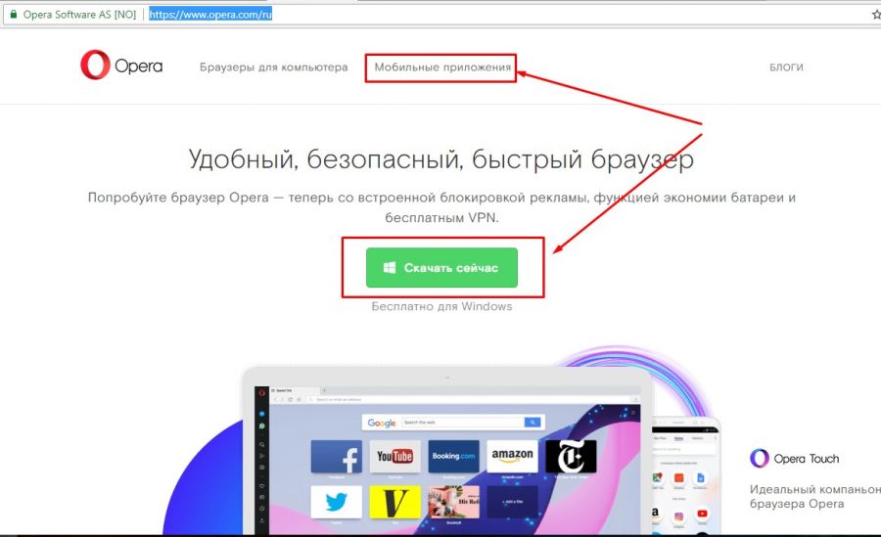Click the yellow V tile in the preview
The height and width of the screenshot is (537, 881).
(394, 502)
